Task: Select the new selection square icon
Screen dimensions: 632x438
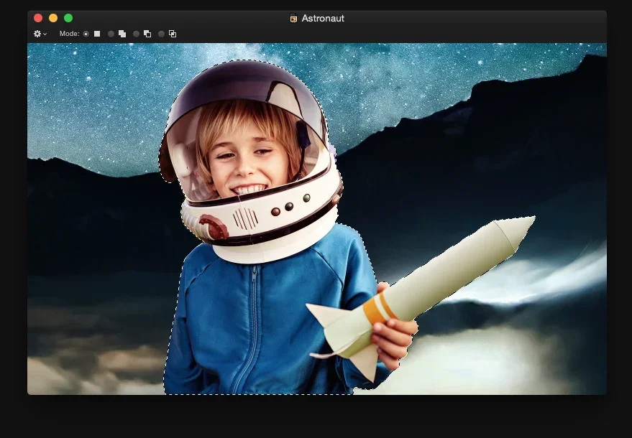Action: [x=96, y=33]
